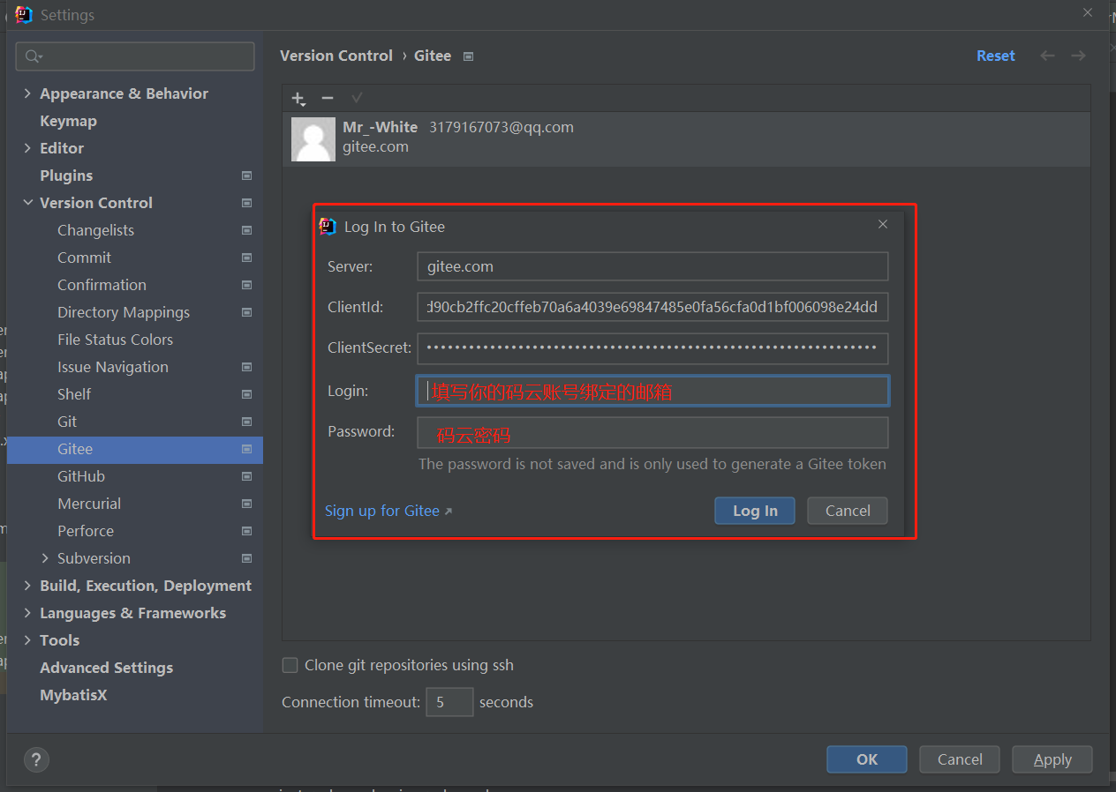1116x792 pixels.
Task: Click into the Login field
Action: [652, 391]
